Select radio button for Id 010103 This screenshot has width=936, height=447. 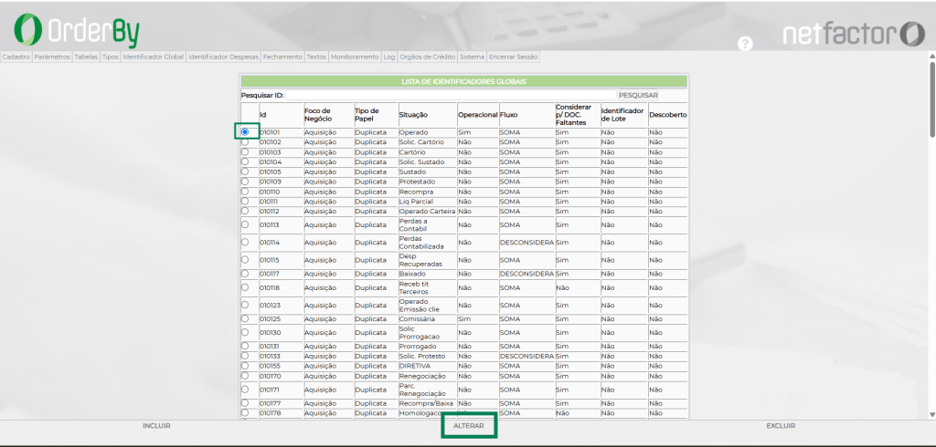(245, 152)
